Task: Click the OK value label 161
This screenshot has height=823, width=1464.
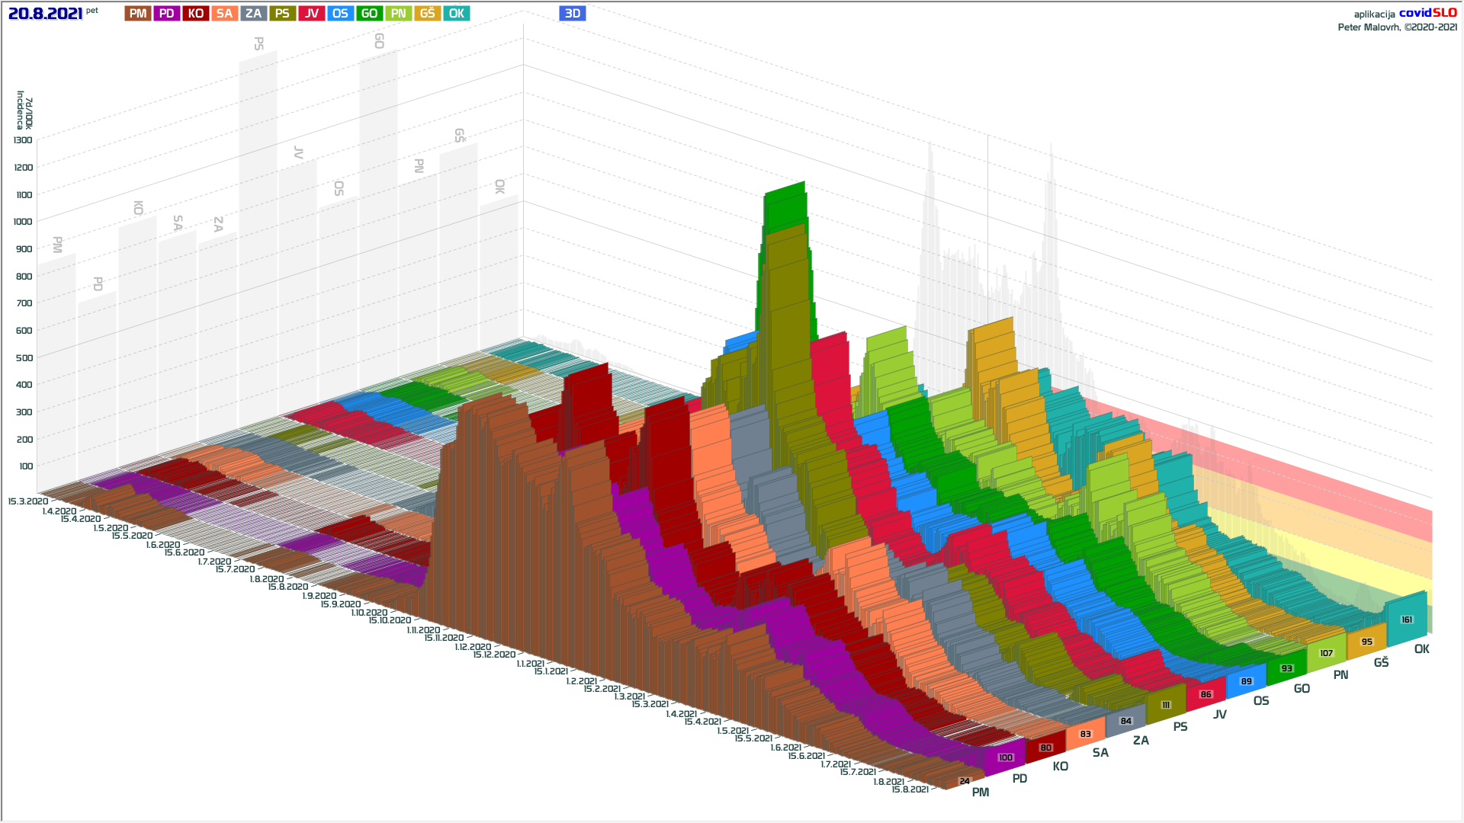Action: point(1407,620)
